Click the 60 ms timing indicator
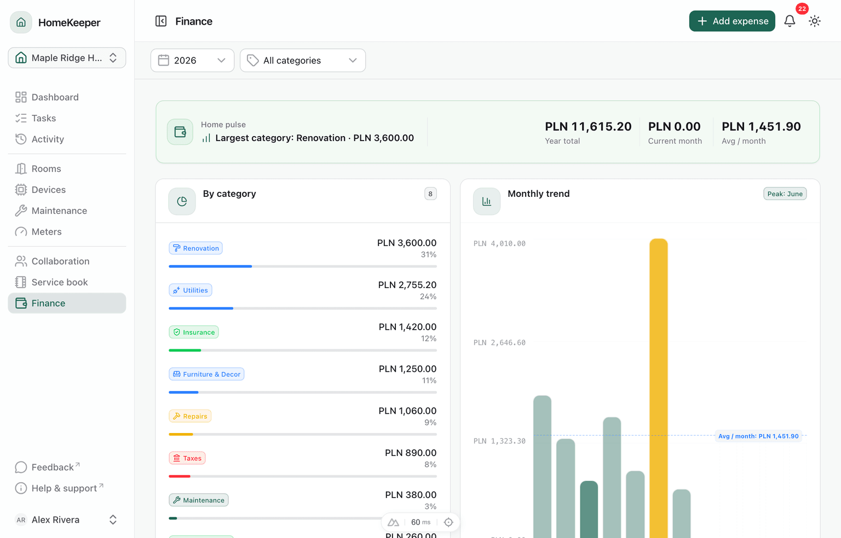The width and height of the screenshot is (841, 538). tap(420, 522)
